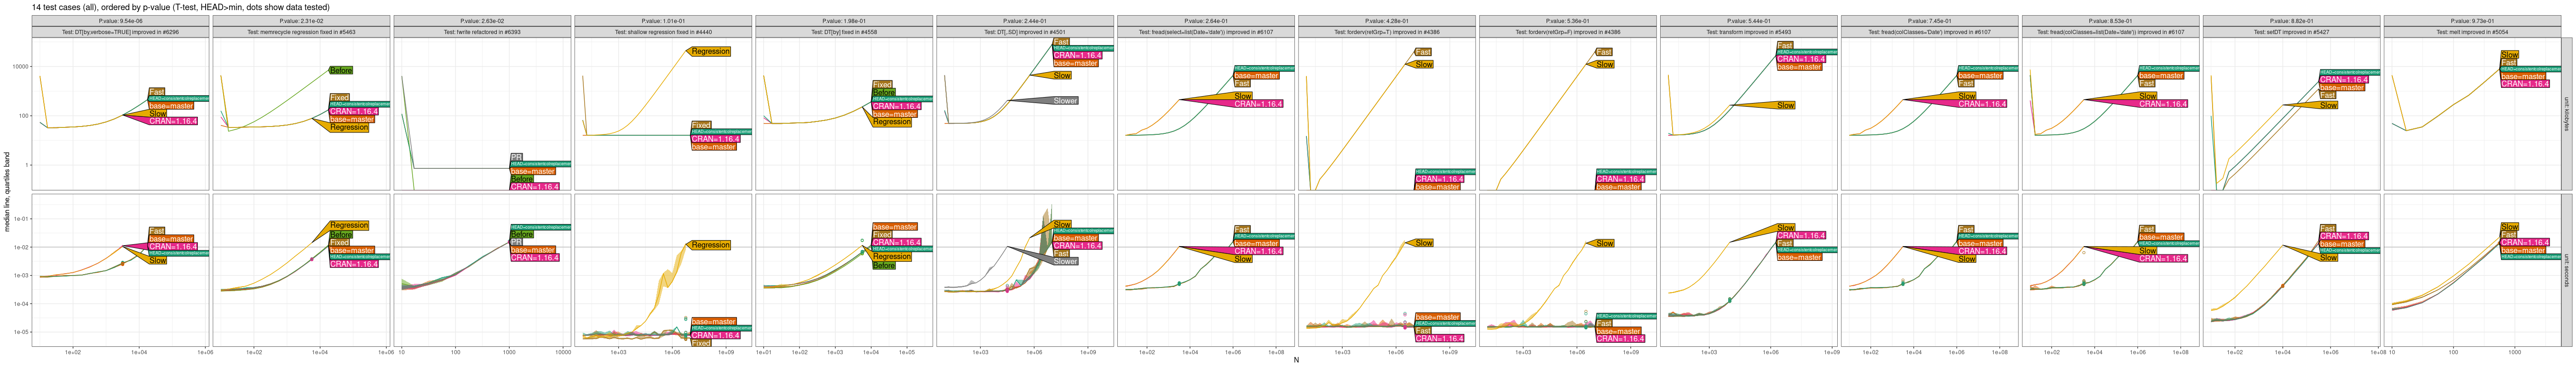Screen dimensions: 2576x368
Task: Click the 'median line, quartiles band' y-axis title
Action: coord(7,192)
